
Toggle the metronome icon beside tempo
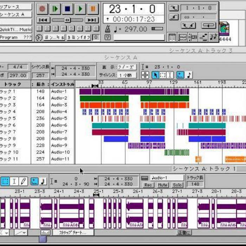[108, 29]
